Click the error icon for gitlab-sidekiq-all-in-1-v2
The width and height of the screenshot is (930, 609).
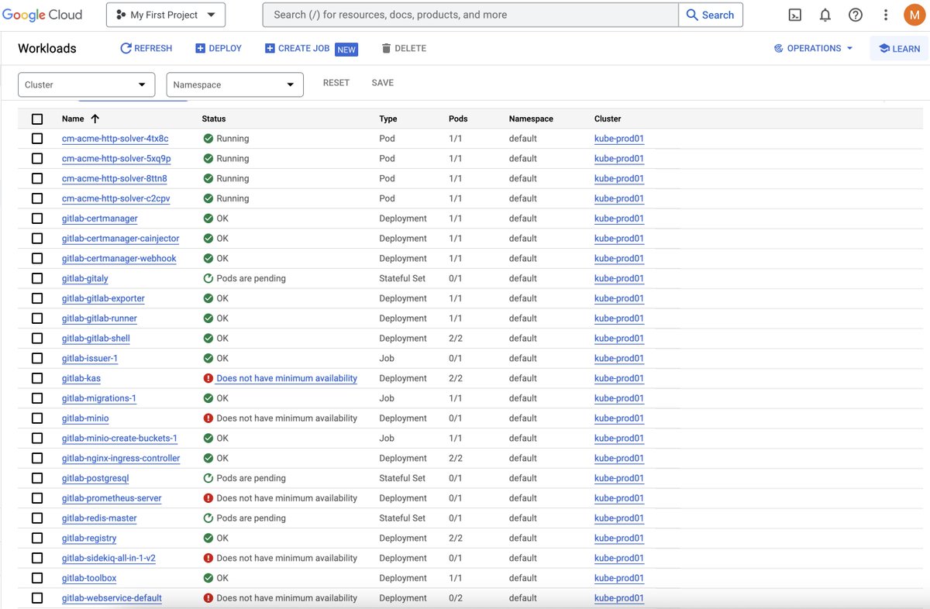point(208,558)
